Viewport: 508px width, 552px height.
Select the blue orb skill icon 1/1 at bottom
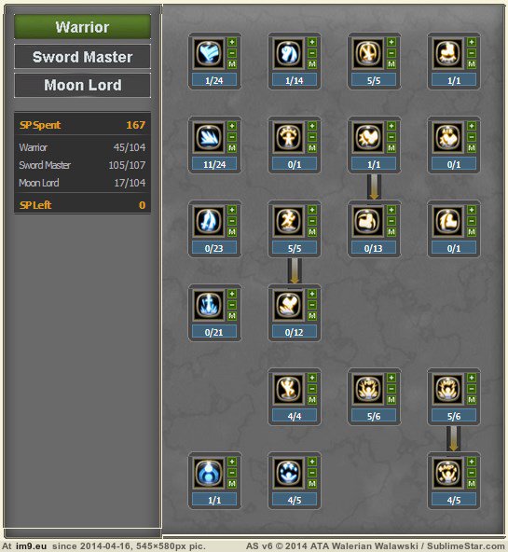209,473
